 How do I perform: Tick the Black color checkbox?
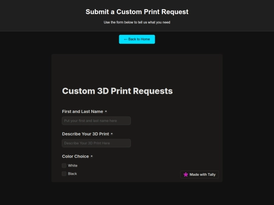click(x=64, y=174)
